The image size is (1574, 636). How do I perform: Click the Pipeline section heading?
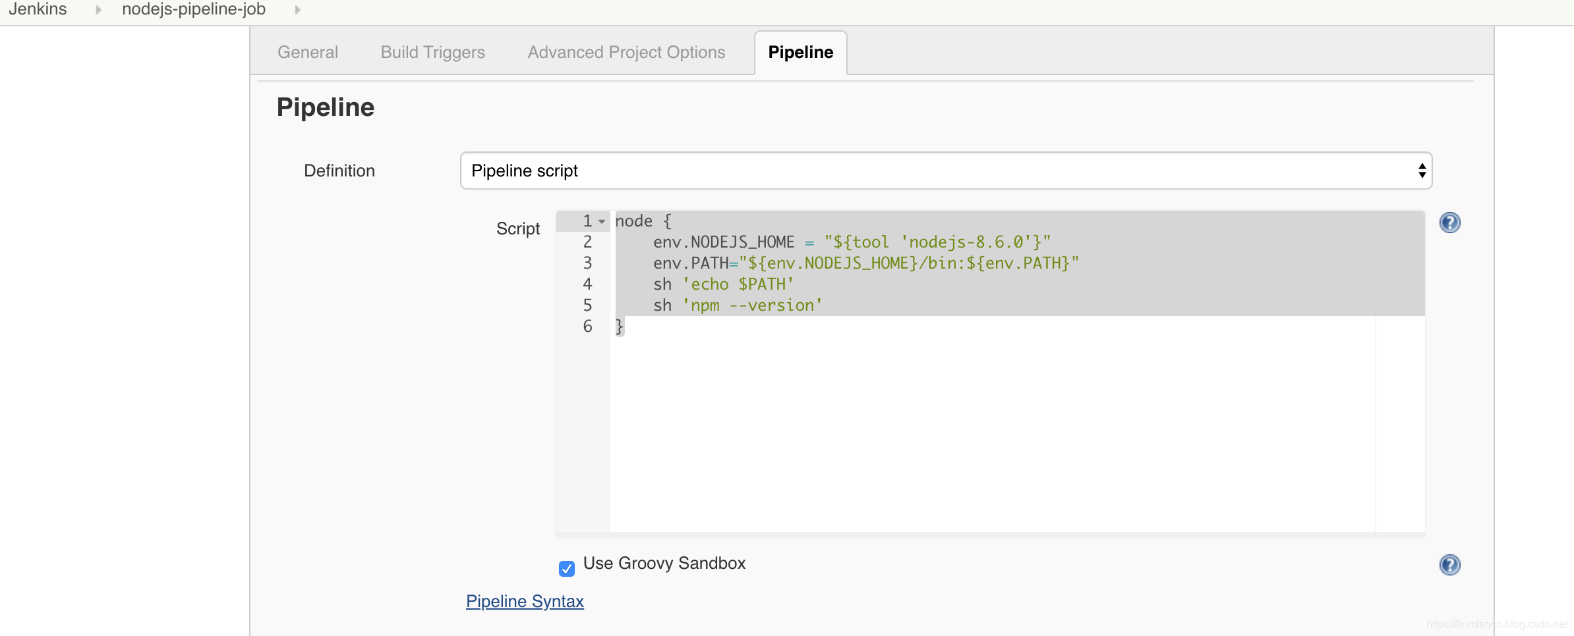click(x=326, y=107)
